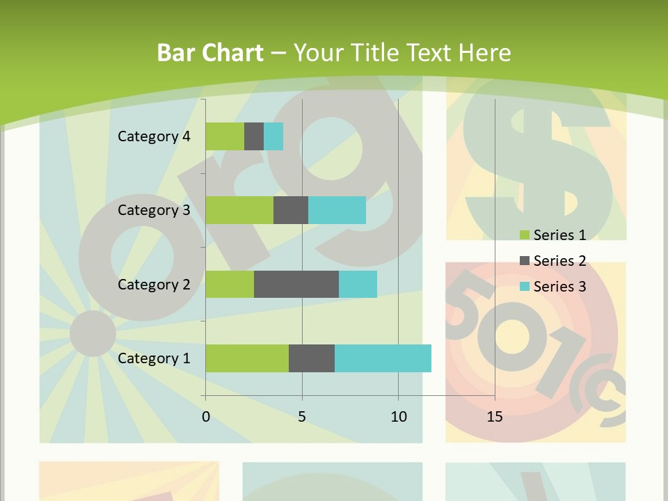Screen dimensions: 668x501
Task: Select the Series 2 legend label
Action: 559,261
